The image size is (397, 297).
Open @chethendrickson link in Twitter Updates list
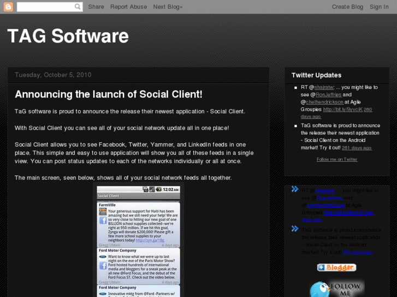324,102
